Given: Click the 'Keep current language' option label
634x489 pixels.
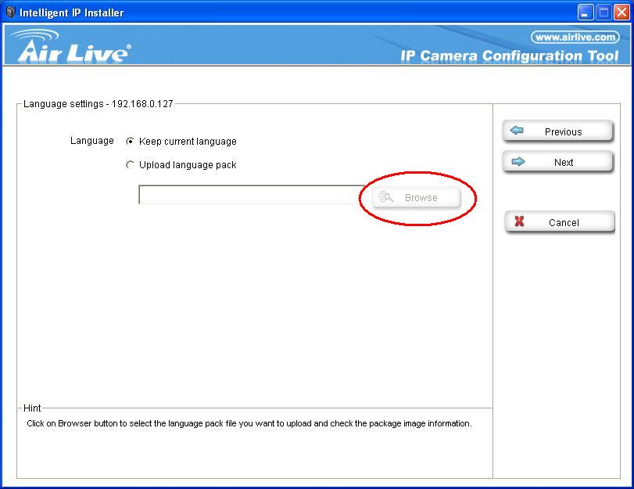Looking at the screenshot, I should coord(188,142).
